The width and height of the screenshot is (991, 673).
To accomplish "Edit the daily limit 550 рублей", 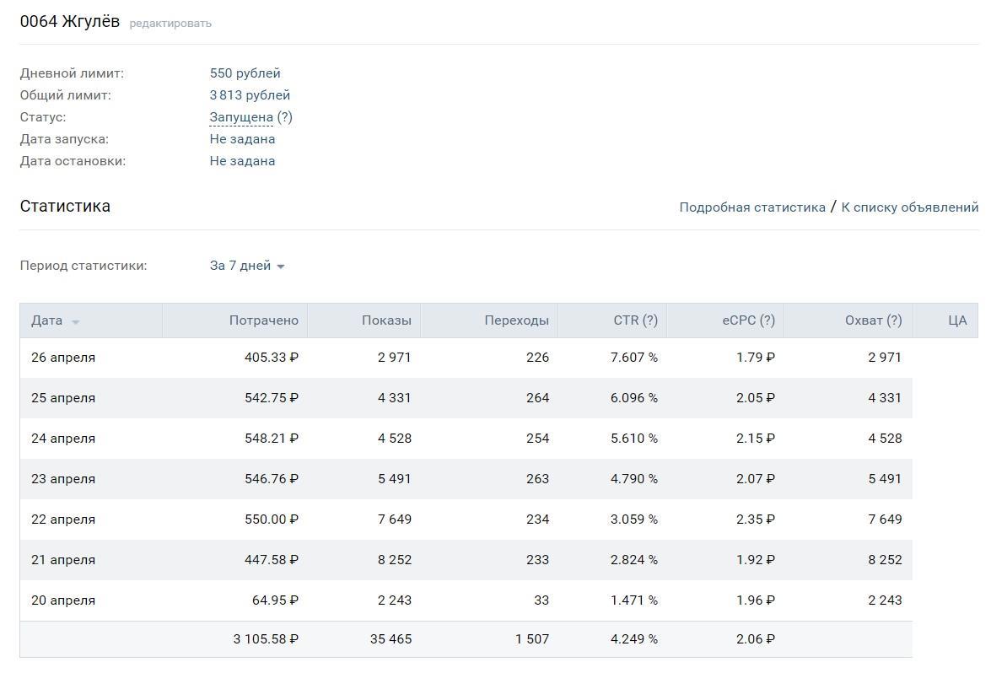I will coord(245,73).
